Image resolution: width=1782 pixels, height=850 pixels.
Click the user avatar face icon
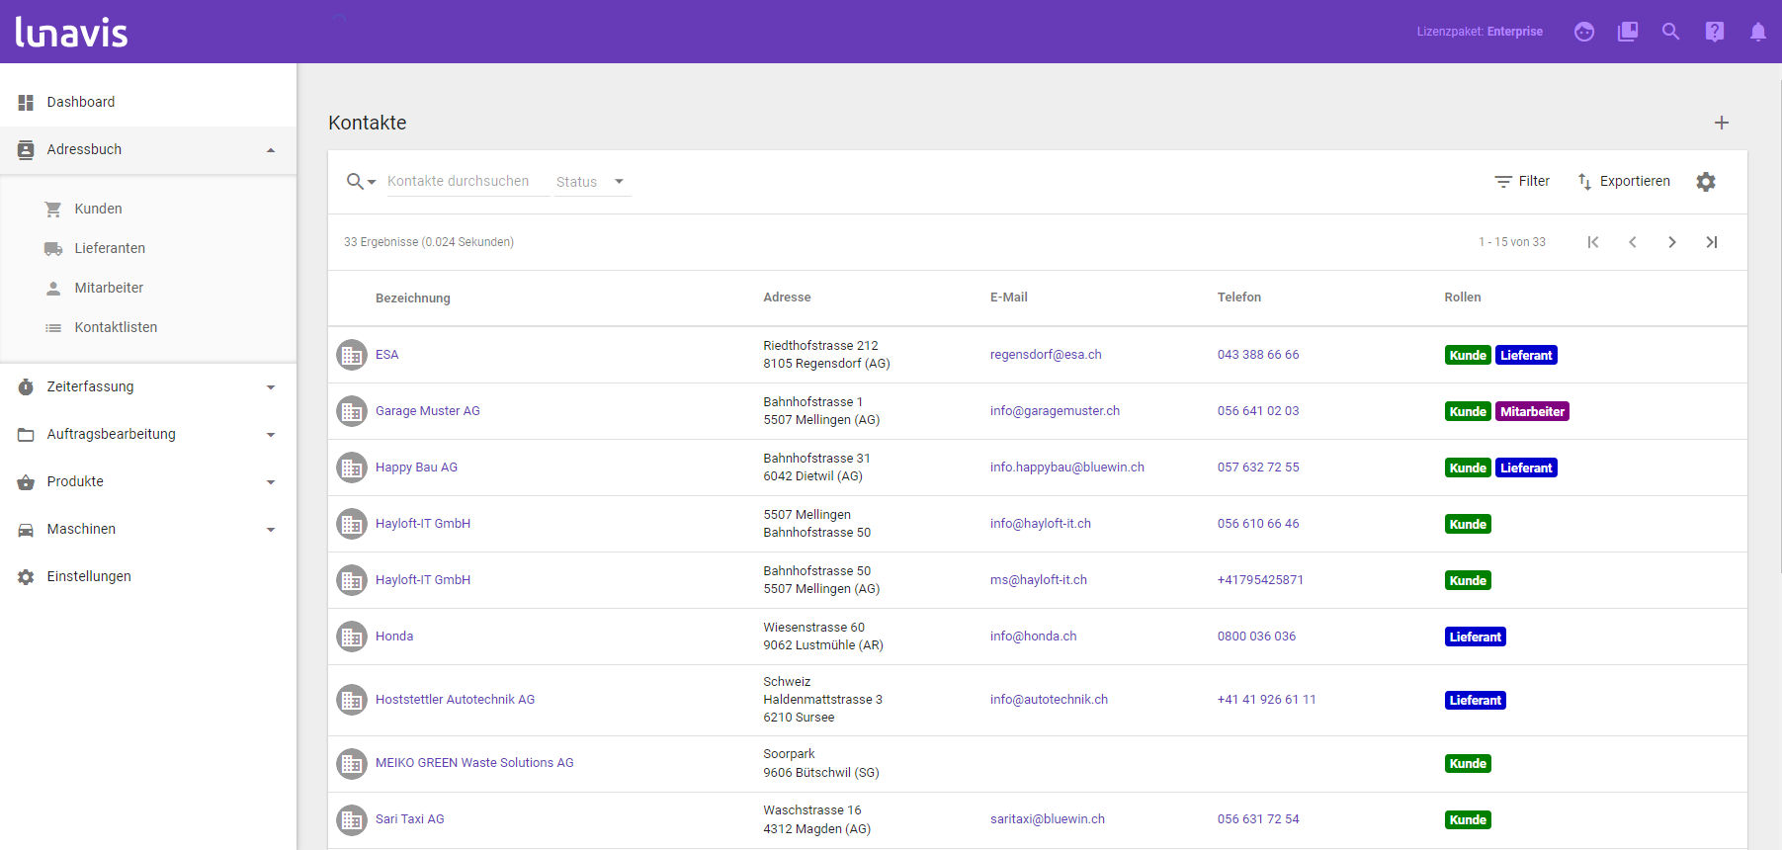[x=1583, y=32]
